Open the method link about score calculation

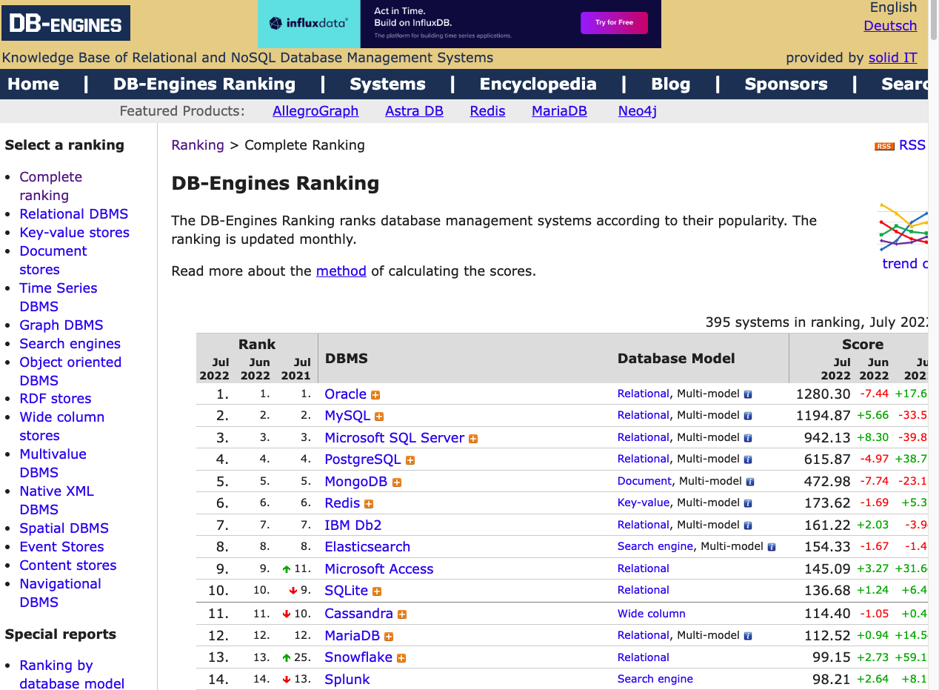[341, 271]
